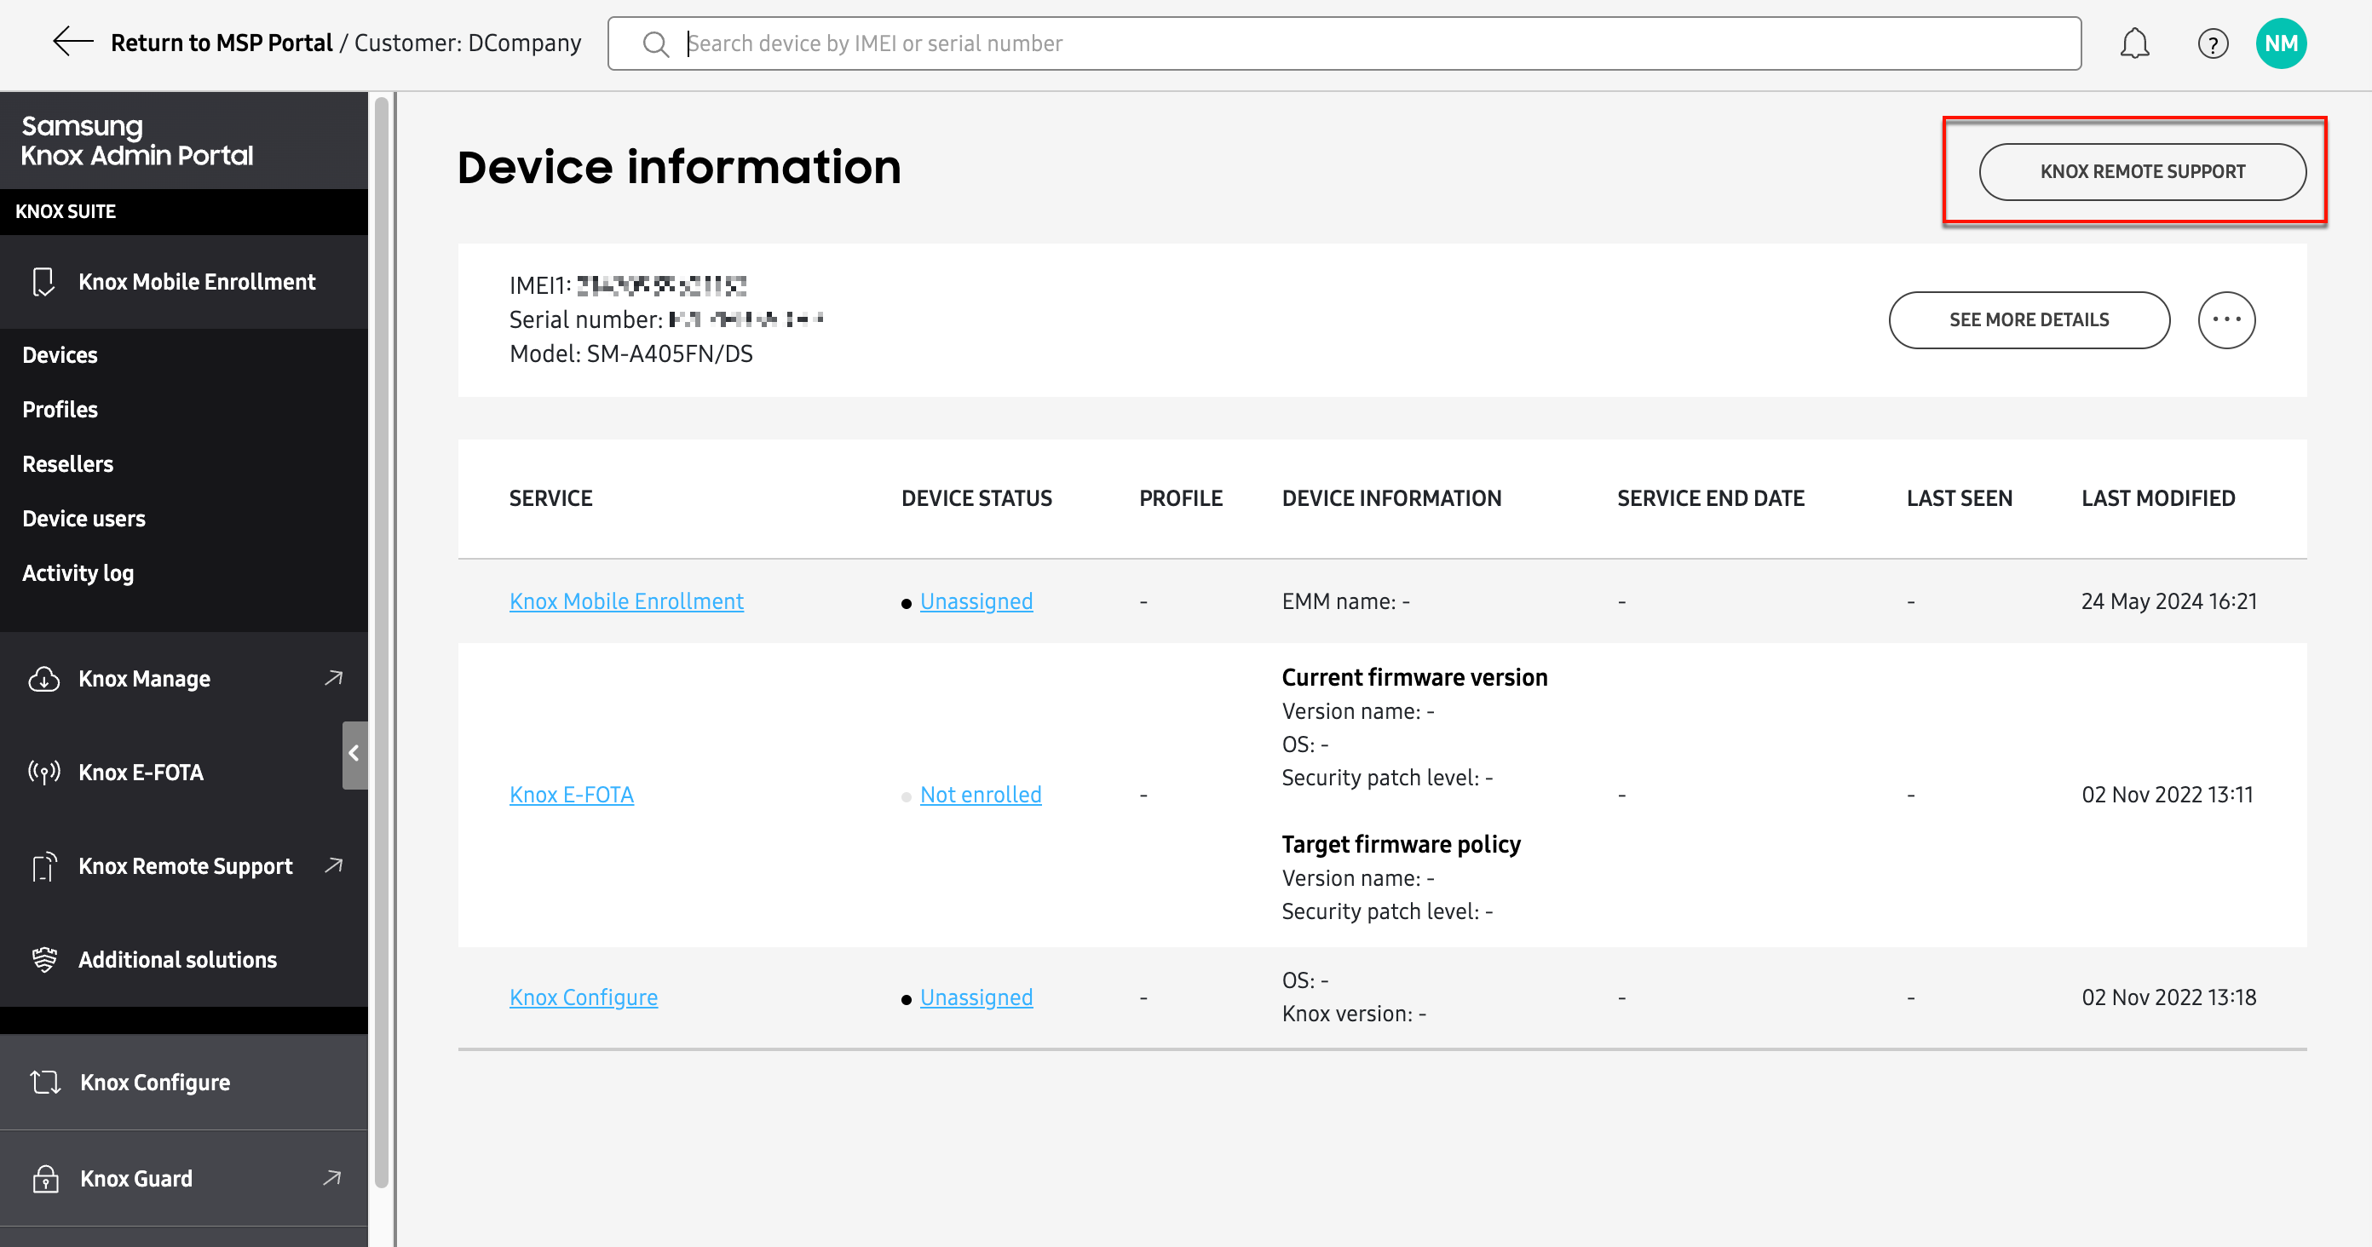Click the Additional solutions shield icon

pyautogui.click(x=43, y=959)
